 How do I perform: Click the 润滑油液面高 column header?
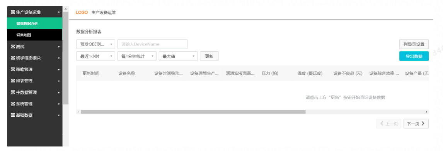click(240, 73)
